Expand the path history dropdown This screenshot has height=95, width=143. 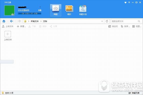pos(102,21)
